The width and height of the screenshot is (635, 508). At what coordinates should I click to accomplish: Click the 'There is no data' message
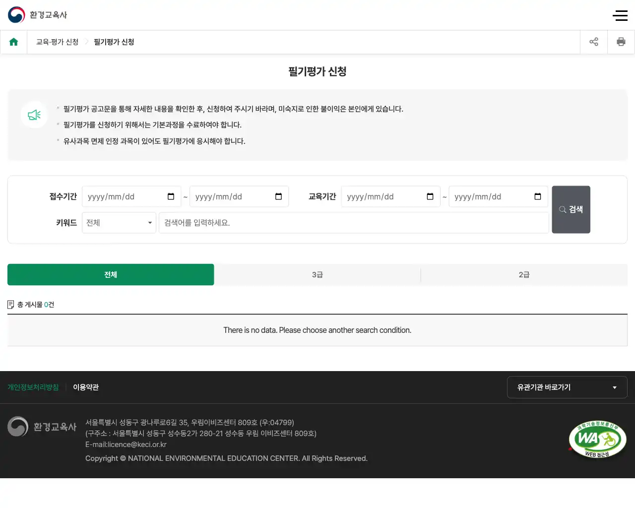coord(317,330)
